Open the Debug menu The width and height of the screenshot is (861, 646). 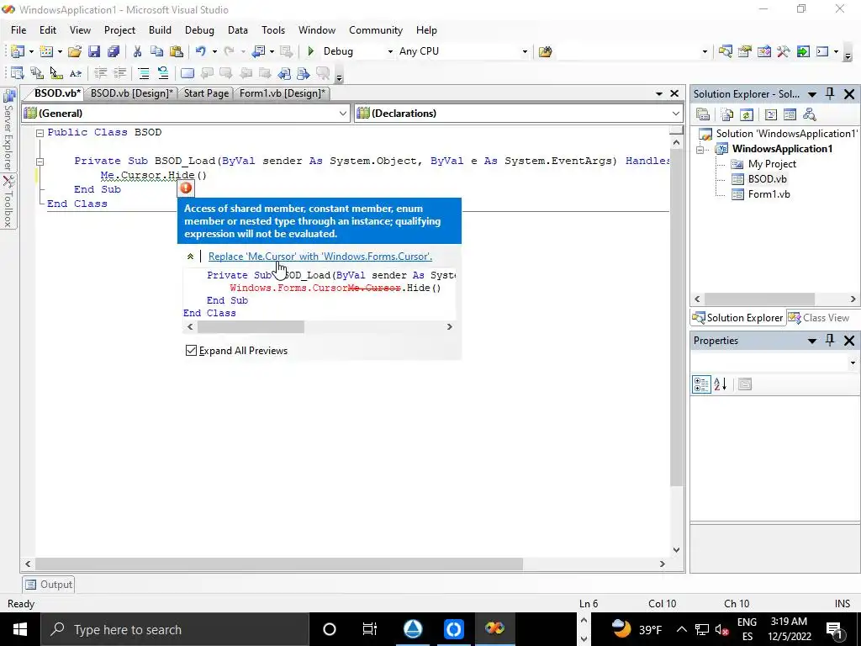pos(199,30)
